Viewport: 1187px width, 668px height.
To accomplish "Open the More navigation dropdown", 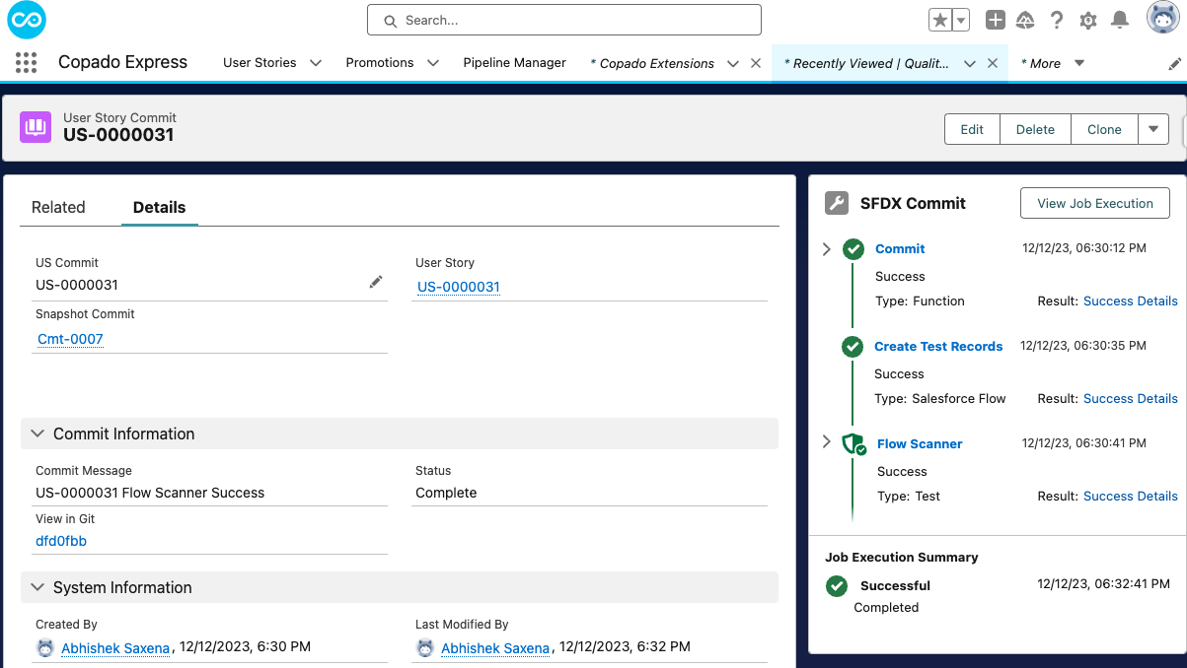I will [x=1079, y=63].
